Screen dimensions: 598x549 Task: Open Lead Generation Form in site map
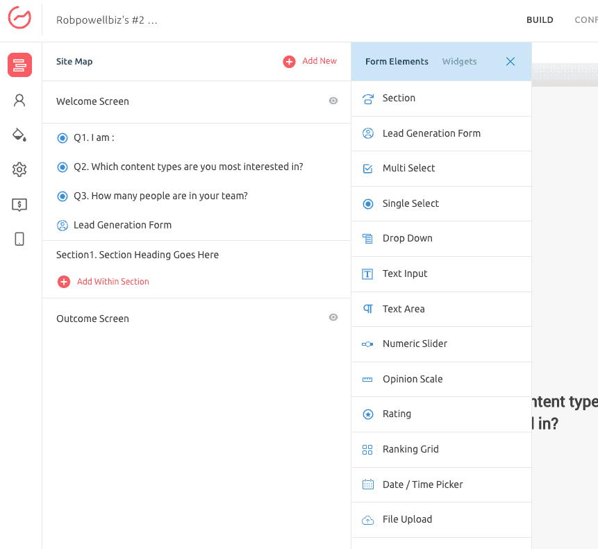point(122,225)
